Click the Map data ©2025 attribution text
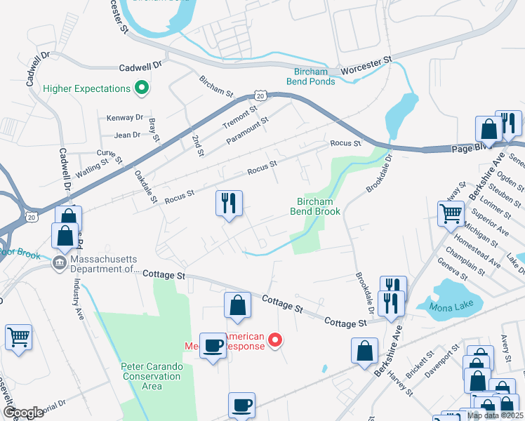 click(x=496, y=416)
